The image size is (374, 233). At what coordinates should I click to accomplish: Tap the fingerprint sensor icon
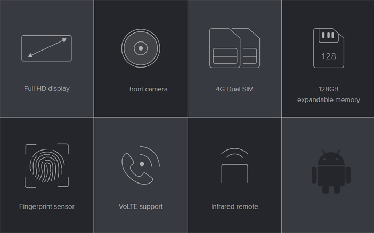click(47, 165)
